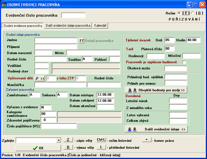Screen dimensions: 207x159
Task: Click the Úkolová mzda field
Action: [176, 69]
